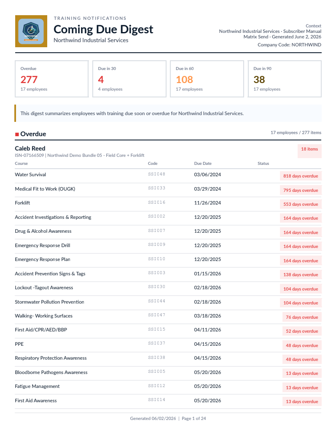Click code SSI010
336x436 pixels.
click(x=156, y=259)
